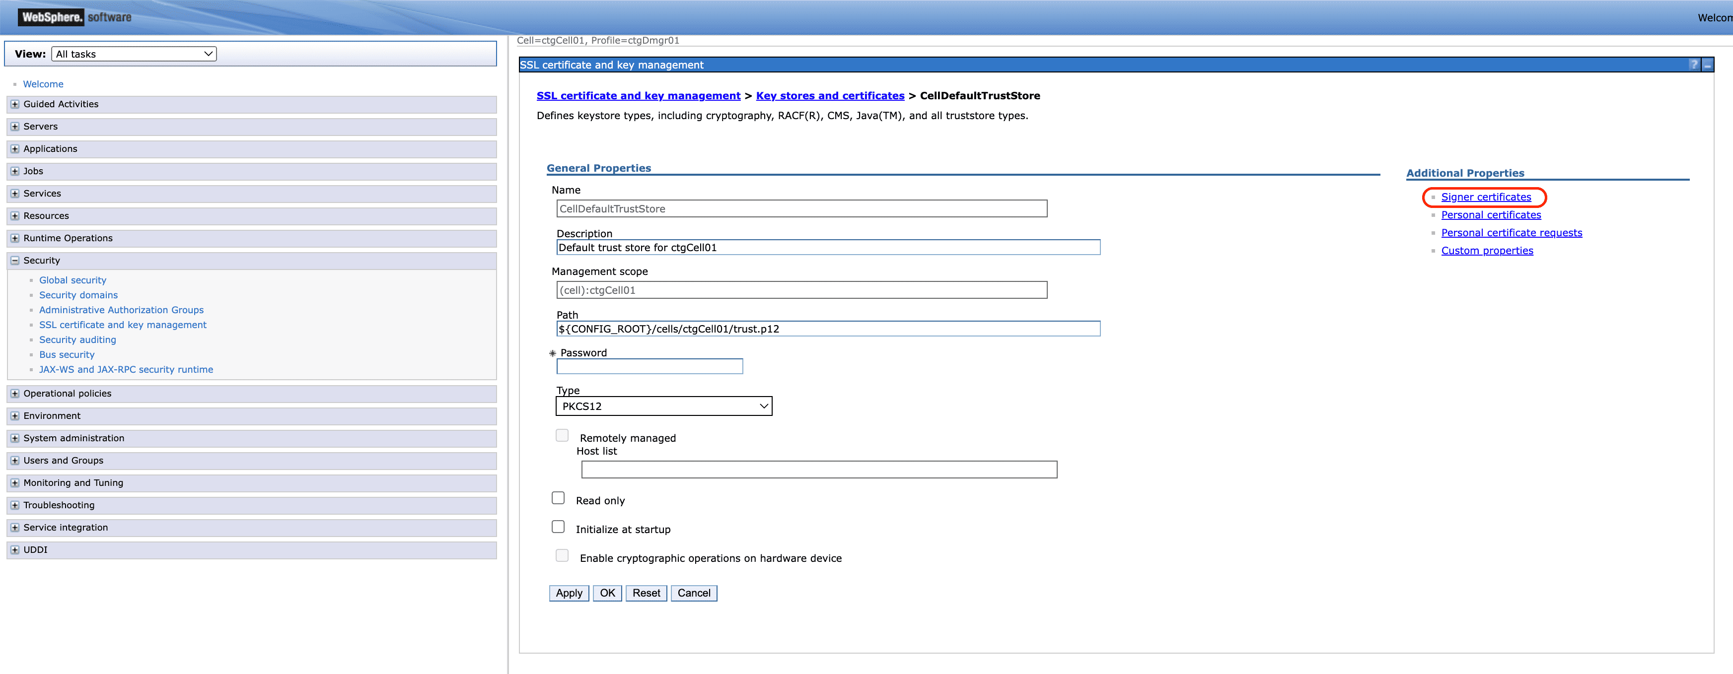Click the Additional Properties heading
Screen dimensions: 1733x674
[x=1465, y=173]
